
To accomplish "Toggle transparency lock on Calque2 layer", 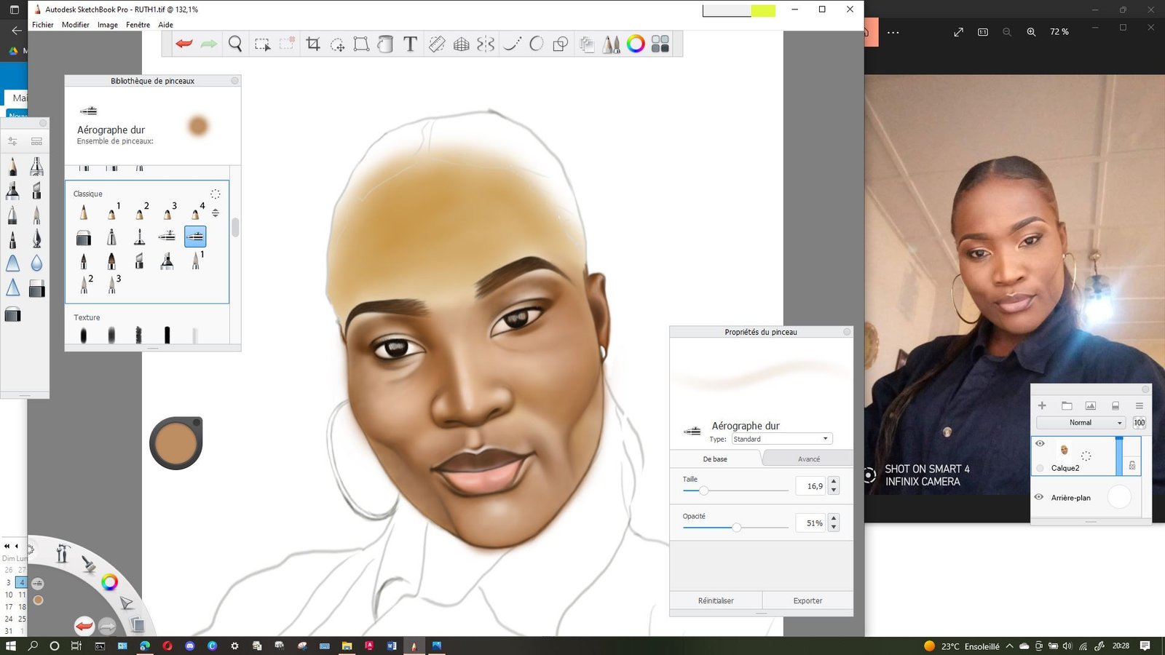I will tap(1132, 465).
